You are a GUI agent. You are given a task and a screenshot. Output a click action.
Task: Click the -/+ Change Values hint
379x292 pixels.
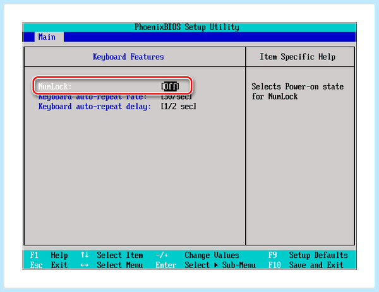(x=197, y=255)
